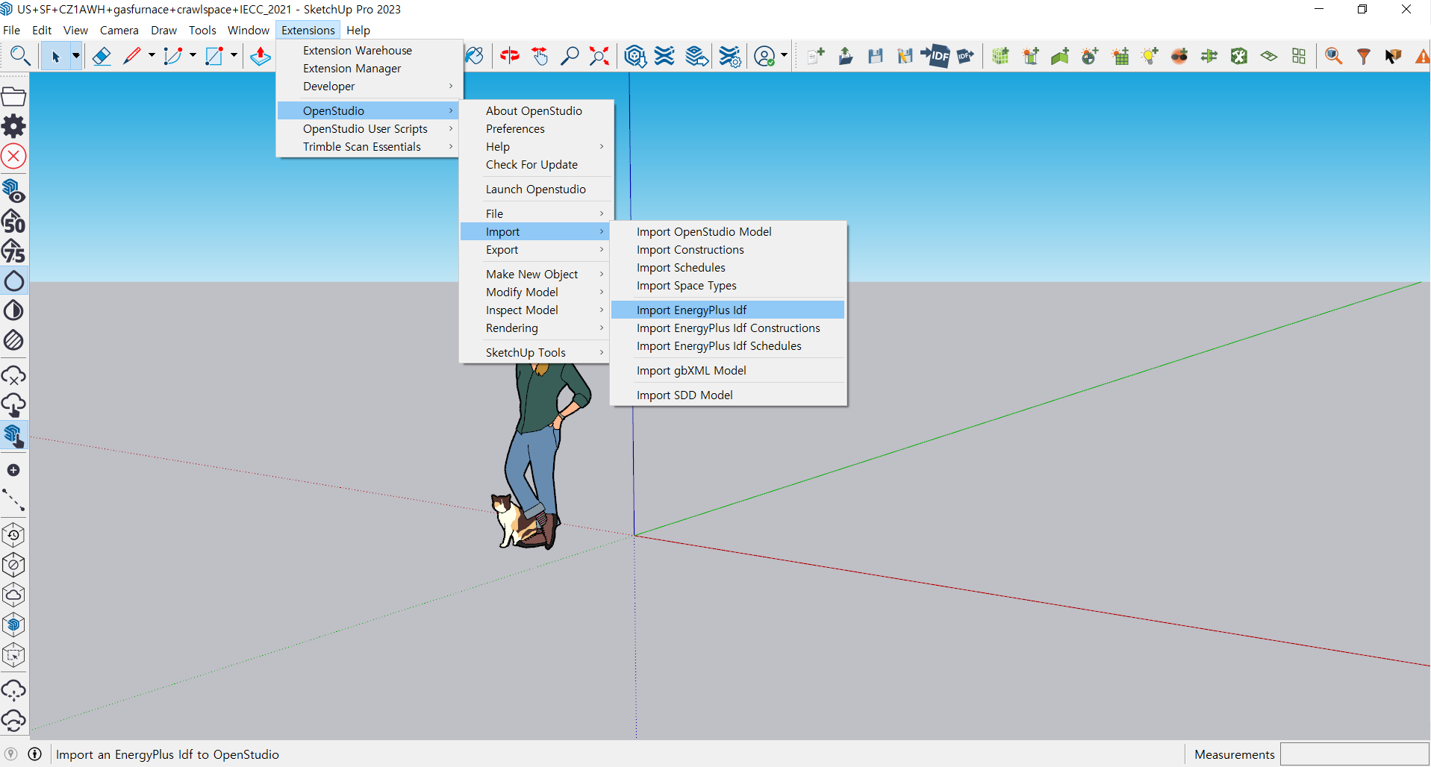
Task: Click Launch Openstudio menu item
Action: (x=534, y=190)
